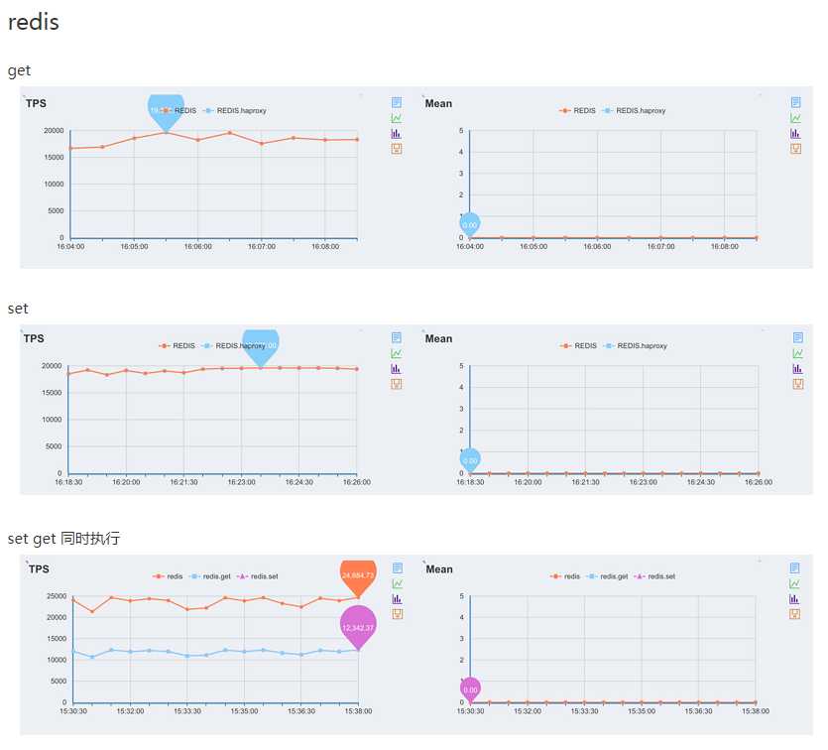
Task: Save get section Mean chart as image
Action: [x=796, y=149]
